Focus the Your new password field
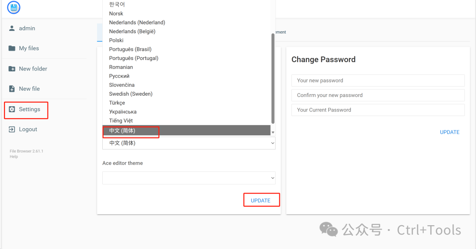 (378, 81)
